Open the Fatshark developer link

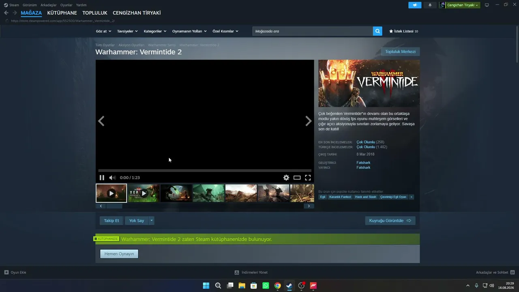click(363, 163)
